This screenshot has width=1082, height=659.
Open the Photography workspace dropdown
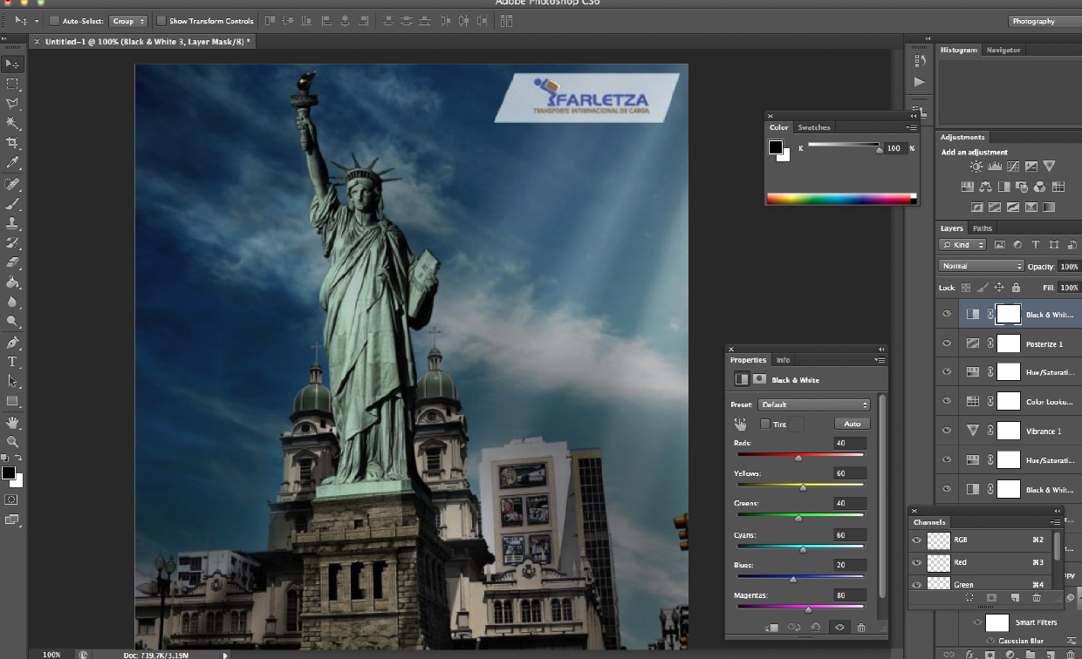click(1041, 21)
